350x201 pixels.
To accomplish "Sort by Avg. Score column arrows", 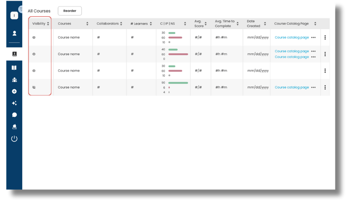I will point(205,24).
